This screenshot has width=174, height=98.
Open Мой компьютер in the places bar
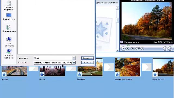pos(9,42)
